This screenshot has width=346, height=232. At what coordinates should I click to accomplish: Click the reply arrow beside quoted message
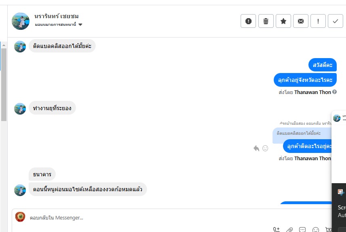click(256, 148)
